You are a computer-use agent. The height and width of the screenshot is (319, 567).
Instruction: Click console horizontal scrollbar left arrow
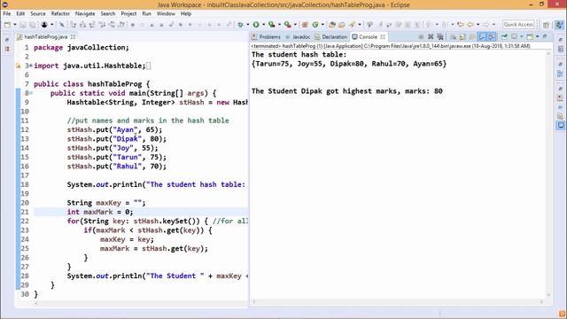(x=254, y=301)
